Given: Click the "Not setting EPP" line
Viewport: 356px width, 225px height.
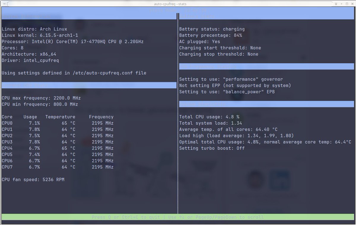Looking at the screenshot, I should (x=235, y=85).
